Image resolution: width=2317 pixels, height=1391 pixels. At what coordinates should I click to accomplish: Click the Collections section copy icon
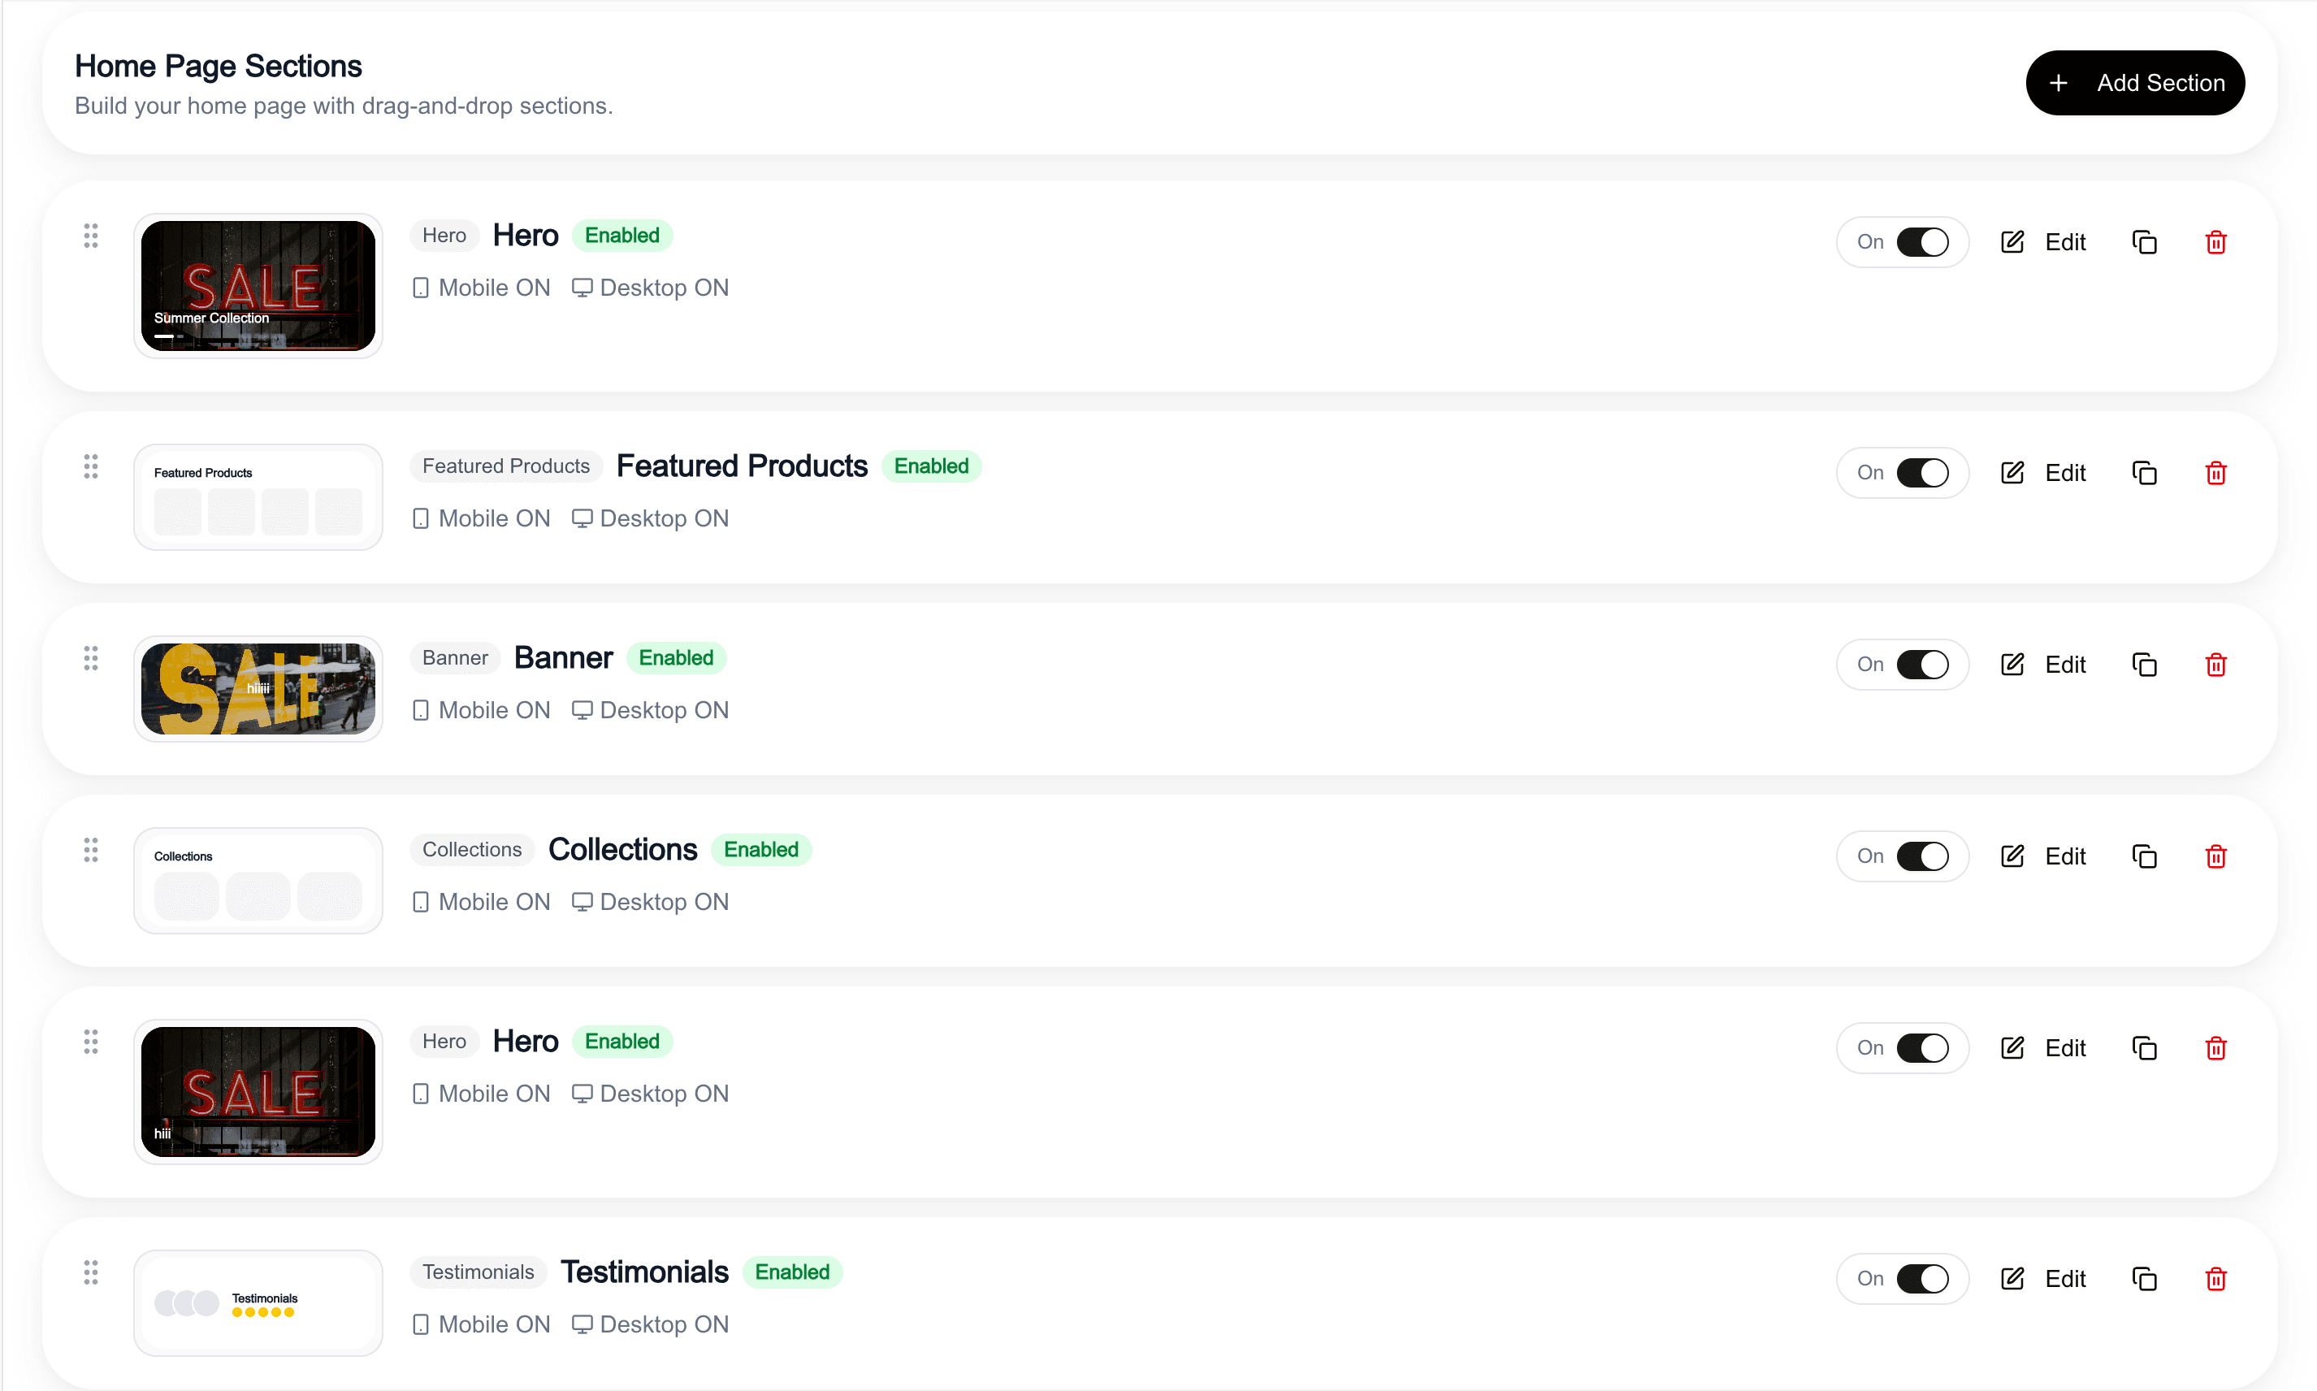click(x=2144, y=856)
